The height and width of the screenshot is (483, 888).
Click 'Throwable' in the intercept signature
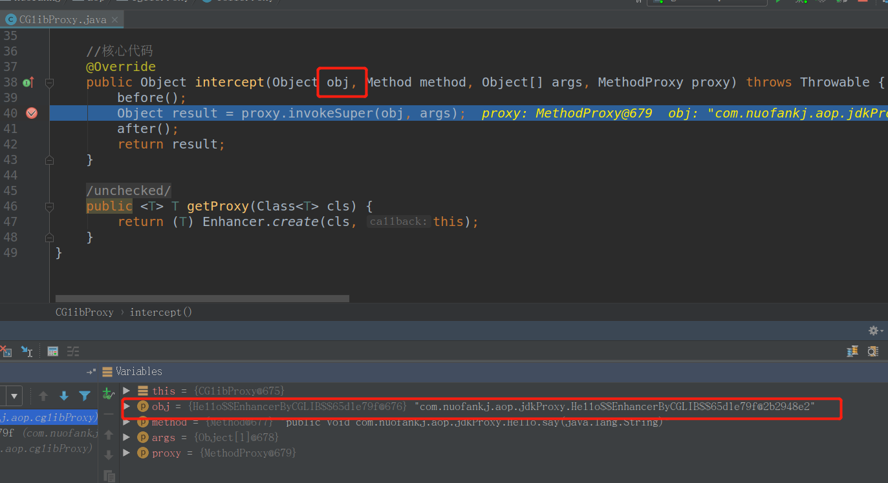pos(835,82)
